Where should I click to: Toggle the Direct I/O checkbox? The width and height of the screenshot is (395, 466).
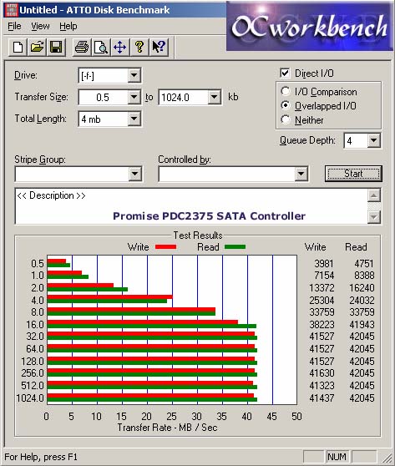285,73
